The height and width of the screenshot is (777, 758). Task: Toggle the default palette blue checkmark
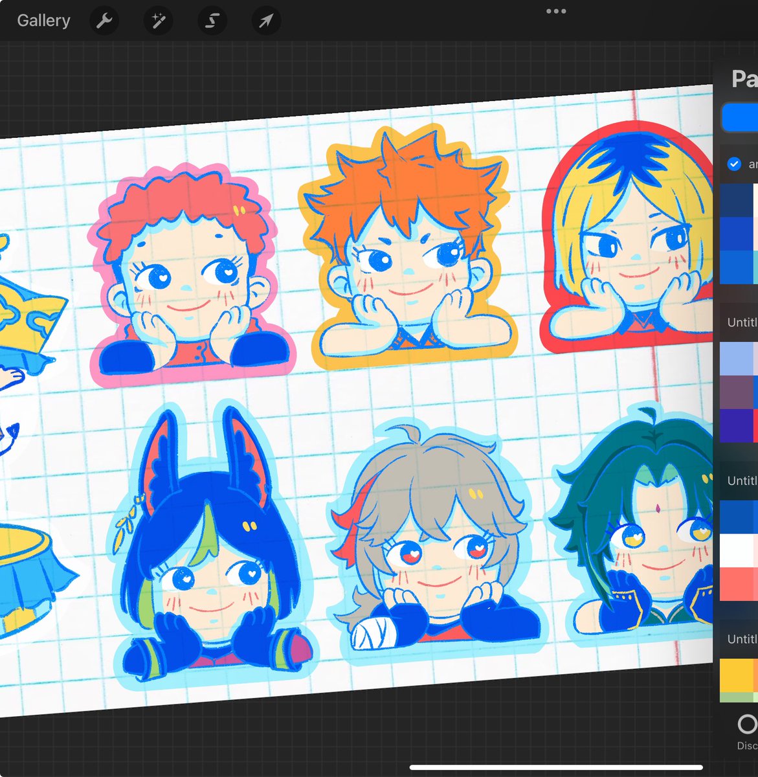pos(734,164)
